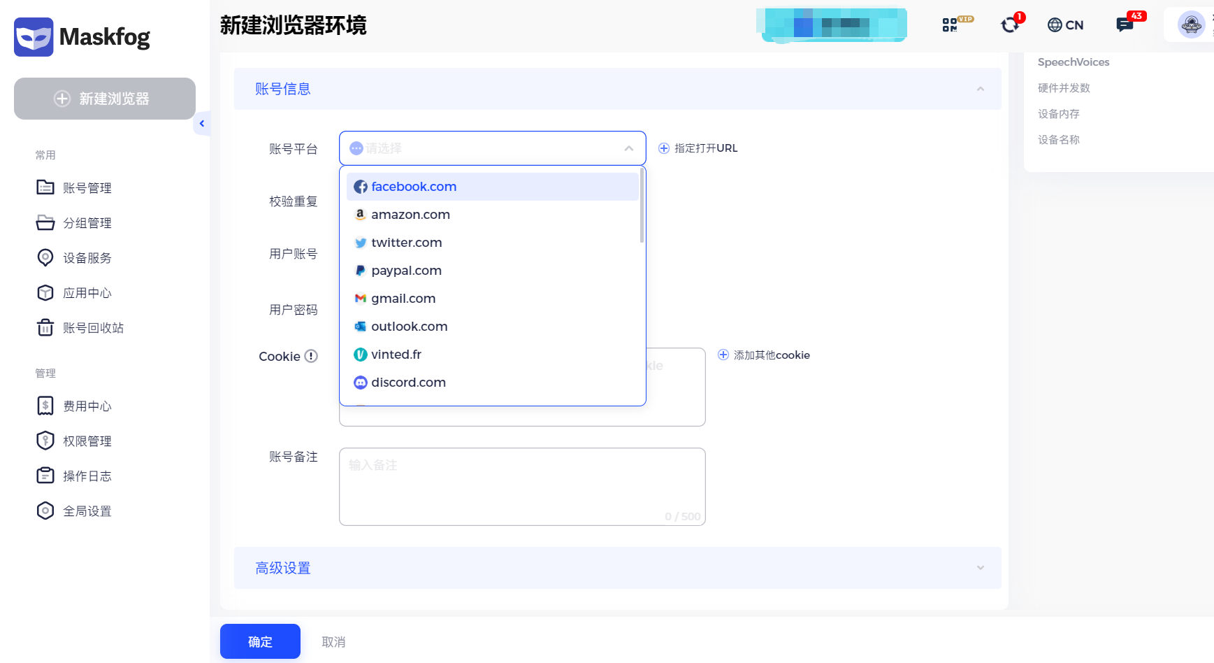This screenshot has width=1214, height=663.
Task: Open 分组管理 in the sidebar
Action: (x=87, y=222)
